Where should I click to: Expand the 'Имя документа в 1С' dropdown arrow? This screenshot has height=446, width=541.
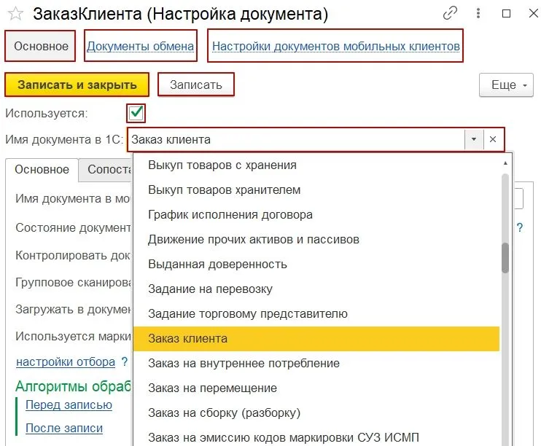click(x=474, y=139)
